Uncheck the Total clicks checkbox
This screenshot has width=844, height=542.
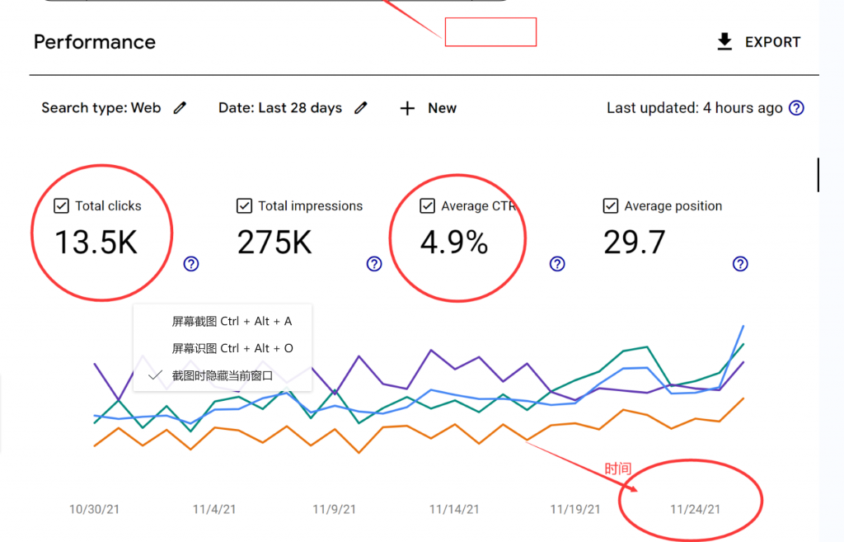coord(61,206)
